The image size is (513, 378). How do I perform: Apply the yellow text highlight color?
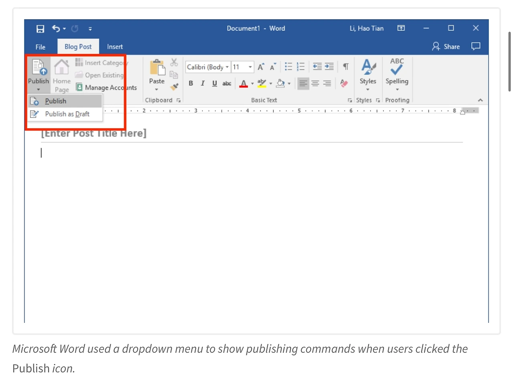tap(262, 83)
